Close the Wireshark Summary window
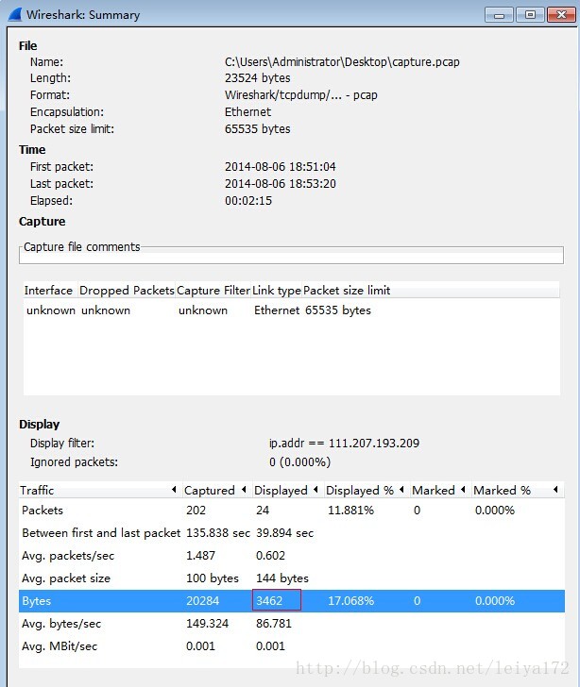Screen dimensions: 580x687 tap(561, 15)
